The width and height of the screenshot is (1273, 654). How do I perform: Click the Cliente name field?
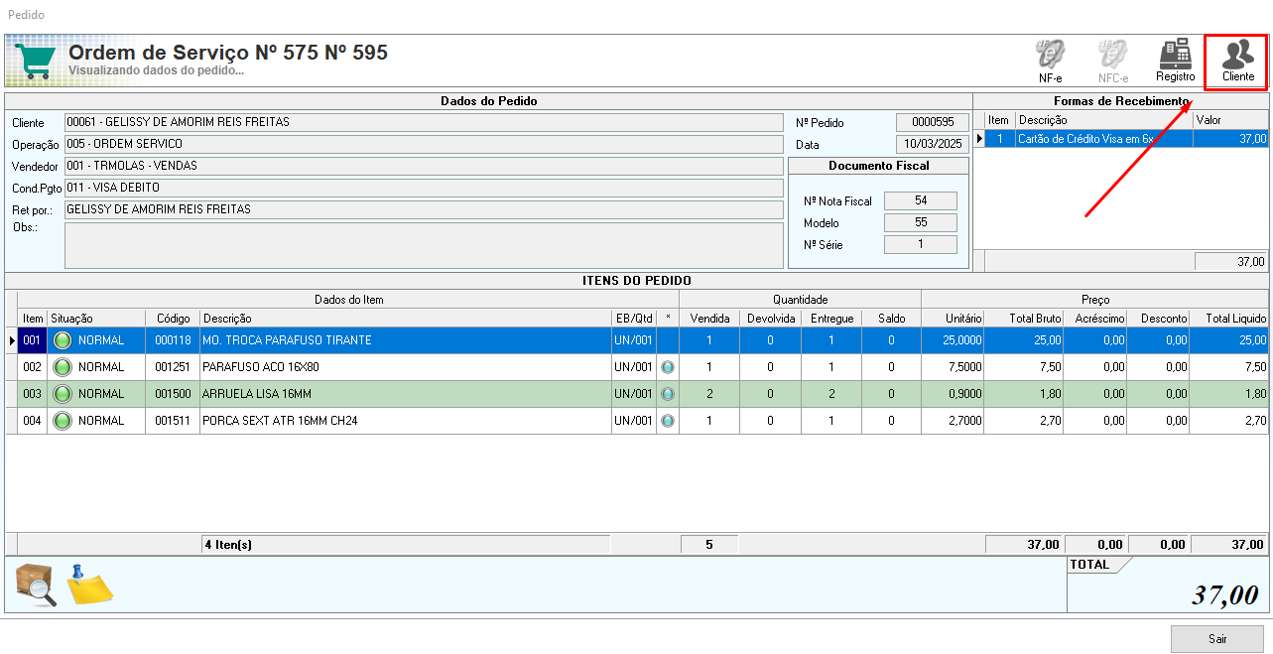point(424,122)
